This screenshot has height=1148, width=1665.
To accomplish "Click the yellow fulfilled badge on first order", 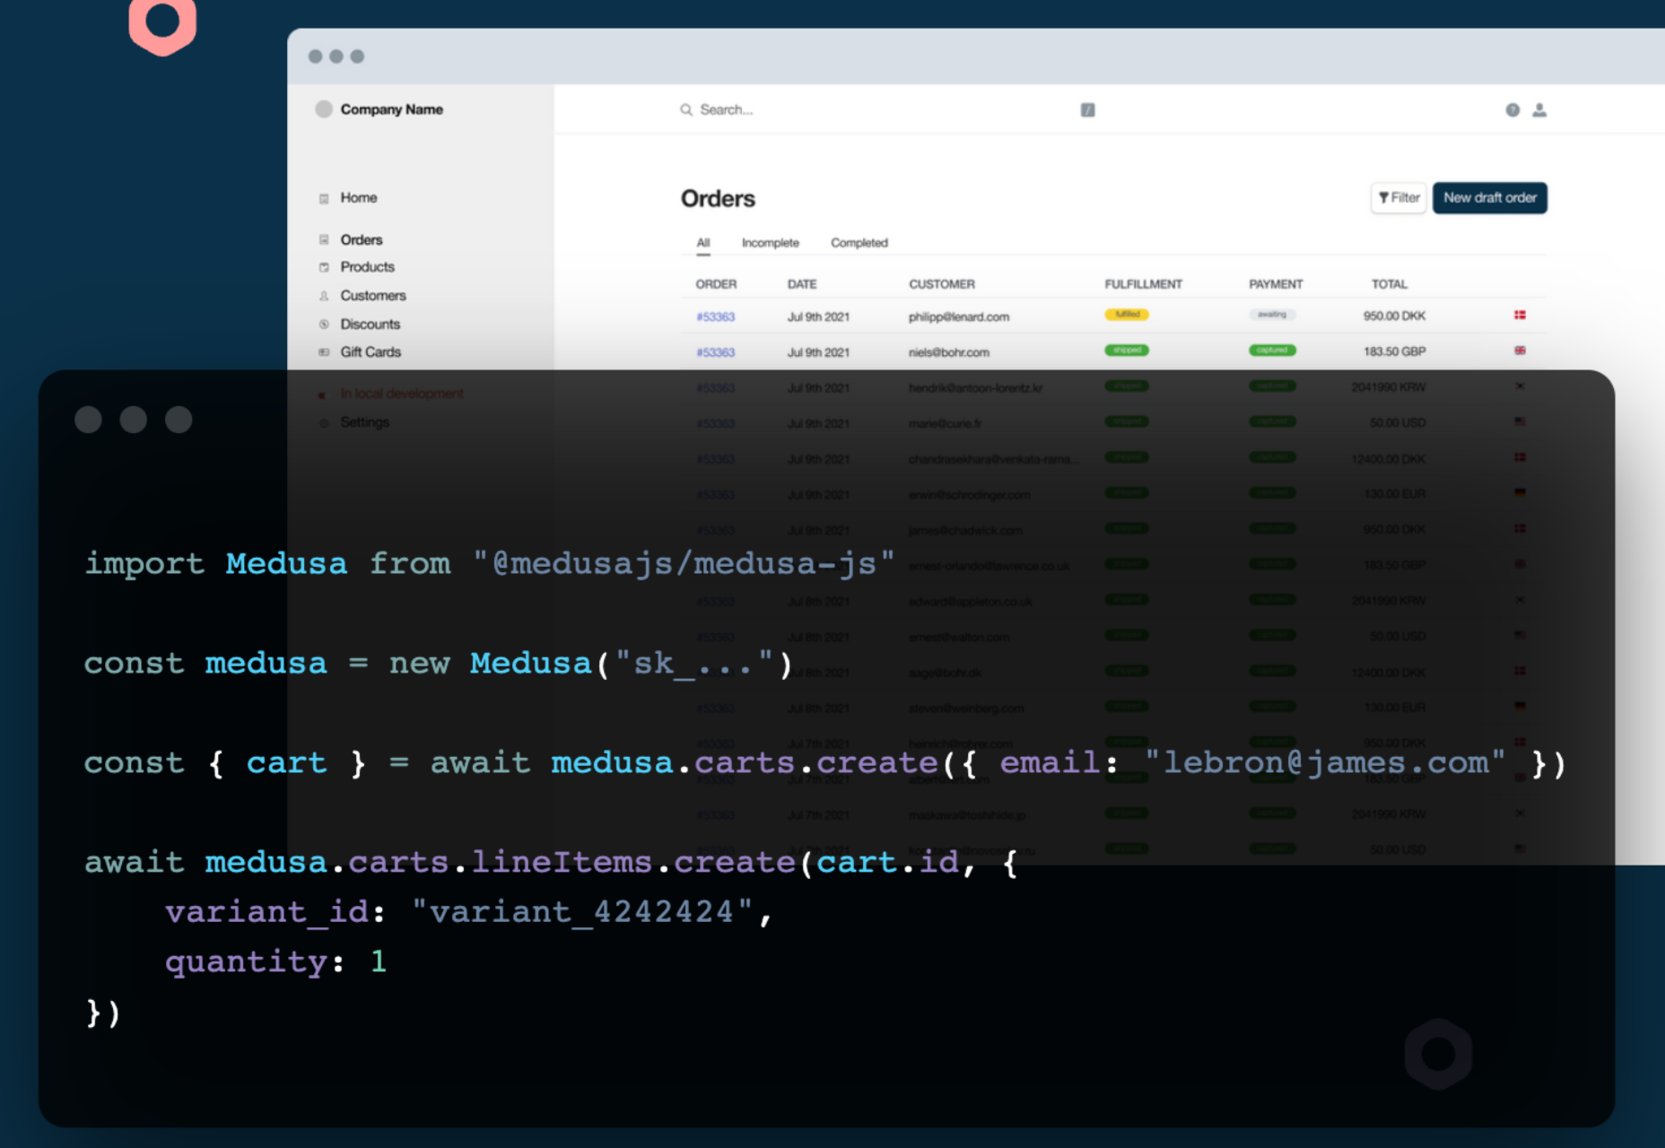I will [1127, 315].
